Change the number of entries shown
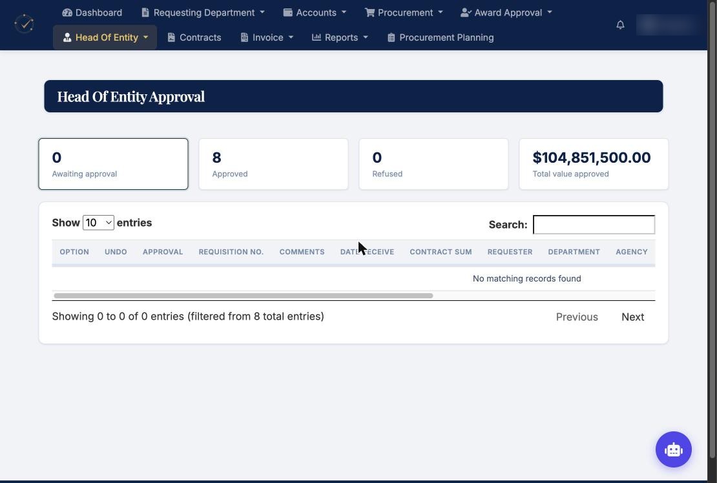The width and height of the screenshot is (717, 483). click(x=98, y=223)
